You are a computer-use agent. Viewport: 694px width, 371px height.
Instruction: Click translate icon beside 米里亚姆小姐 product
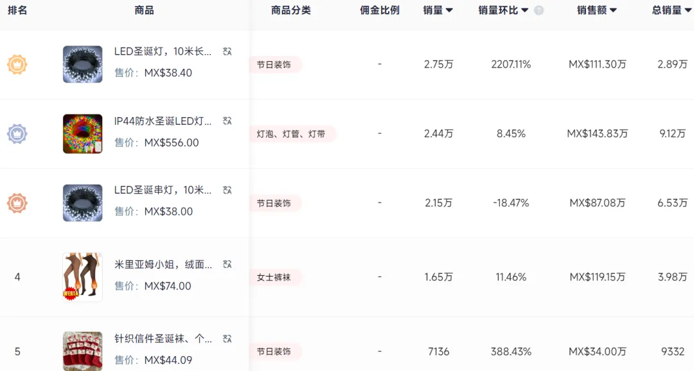[226, 264]
